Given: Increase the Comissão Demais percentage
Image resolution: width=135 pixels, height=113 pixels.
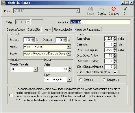Looking at the screenshot, I should (x=65, y=39).
